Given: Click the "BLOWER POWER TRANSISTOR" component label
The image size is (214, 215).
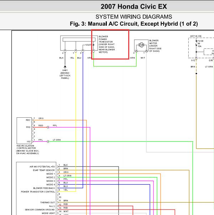Looking at the screenshot, I should pyautogui.click(x=107, y=44).
